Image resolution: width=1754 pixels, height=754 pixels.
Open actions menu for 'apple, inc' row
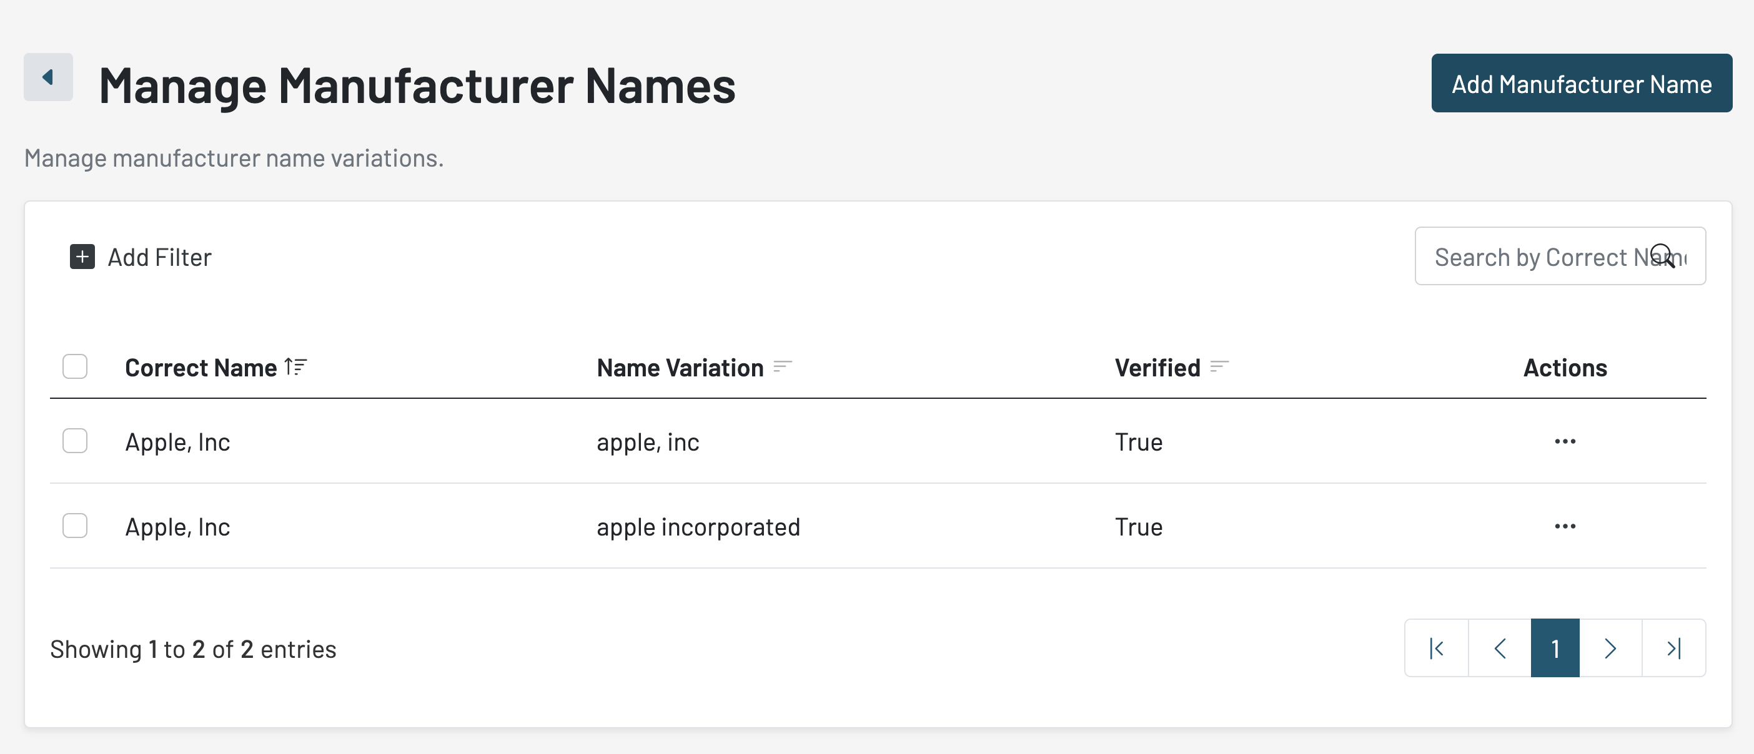tap(1565, 442)
